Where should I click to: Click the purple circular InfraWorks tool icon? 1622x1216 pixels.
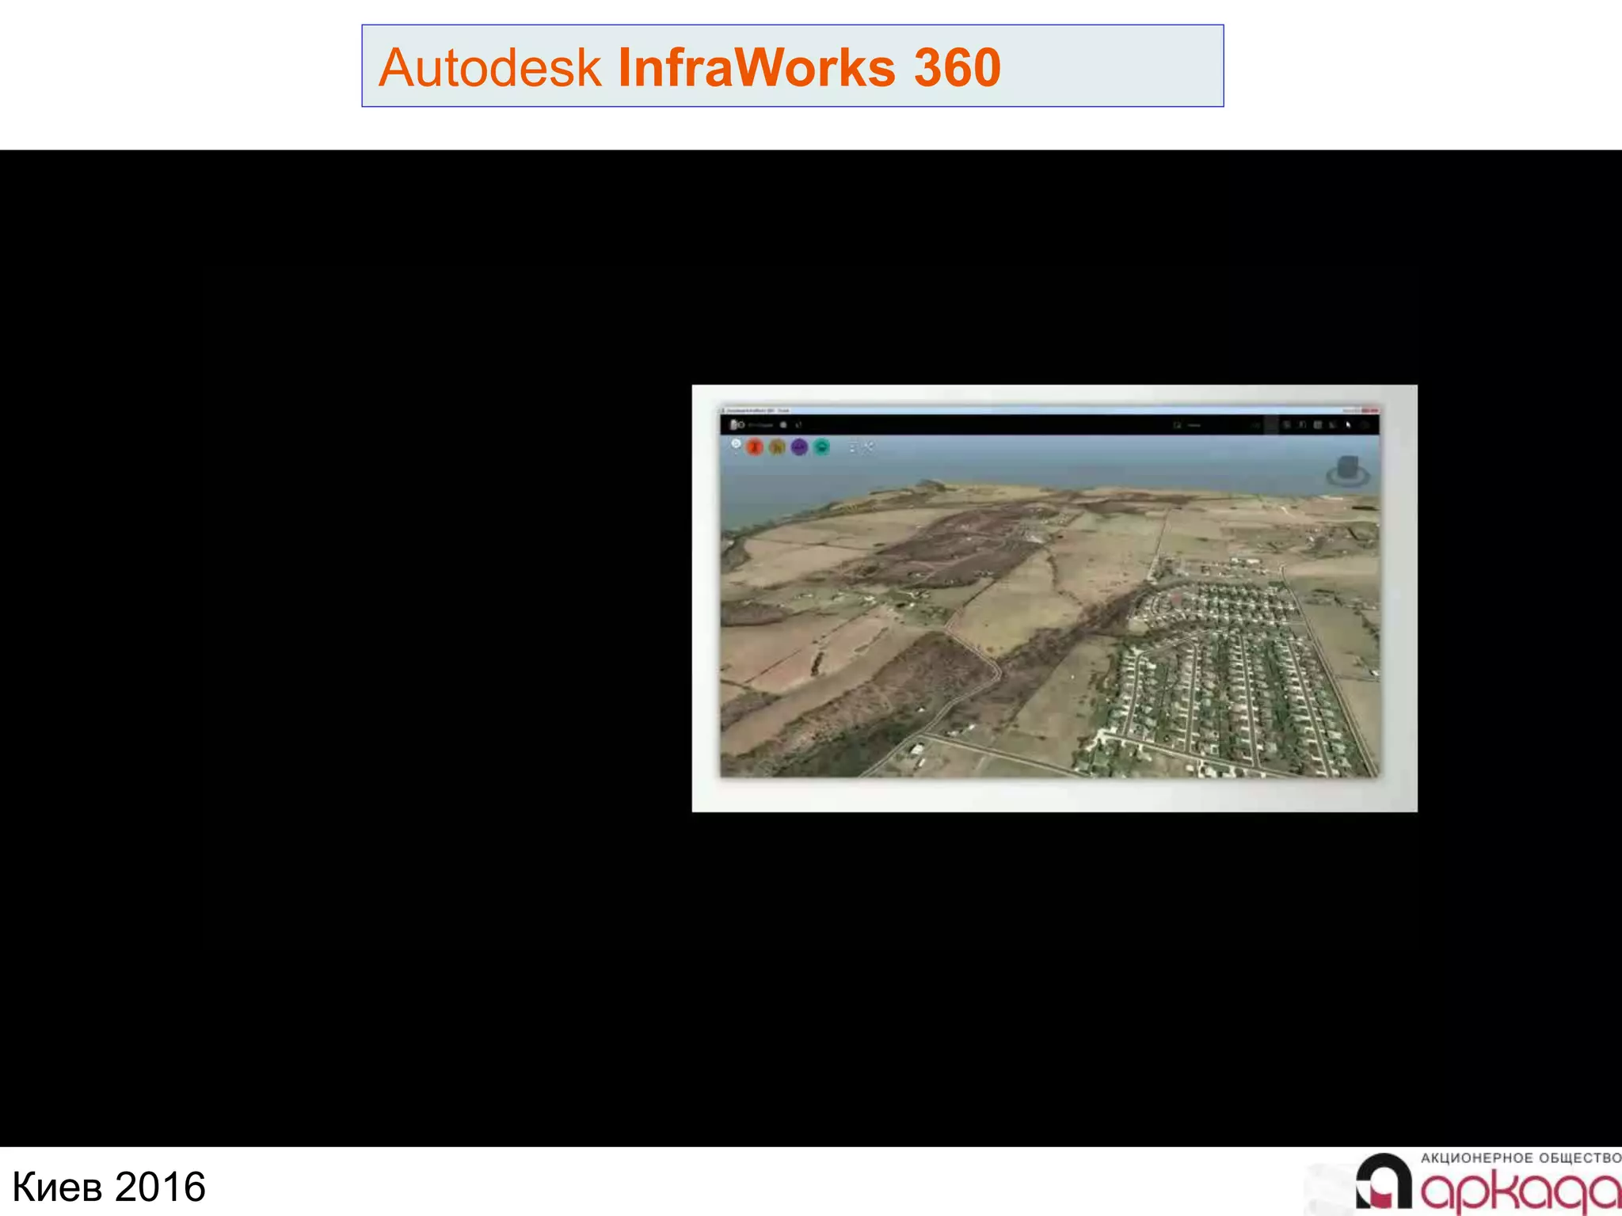(x=799, y=447)
